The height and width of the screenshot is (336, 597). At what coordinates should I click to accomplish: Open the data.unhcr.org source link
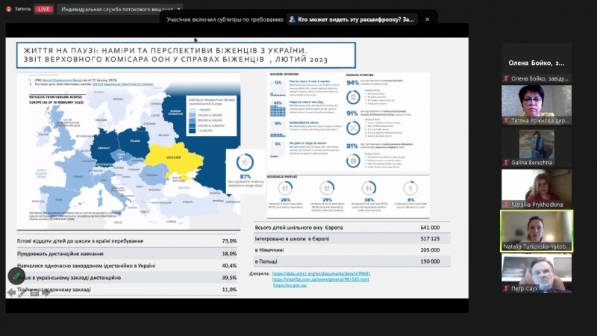pos(321,273)
